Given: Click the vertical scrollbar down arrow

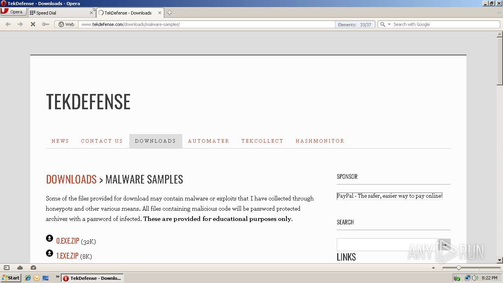Looking at the screenshot, I should pyautogui.click(x=500, y=260).
